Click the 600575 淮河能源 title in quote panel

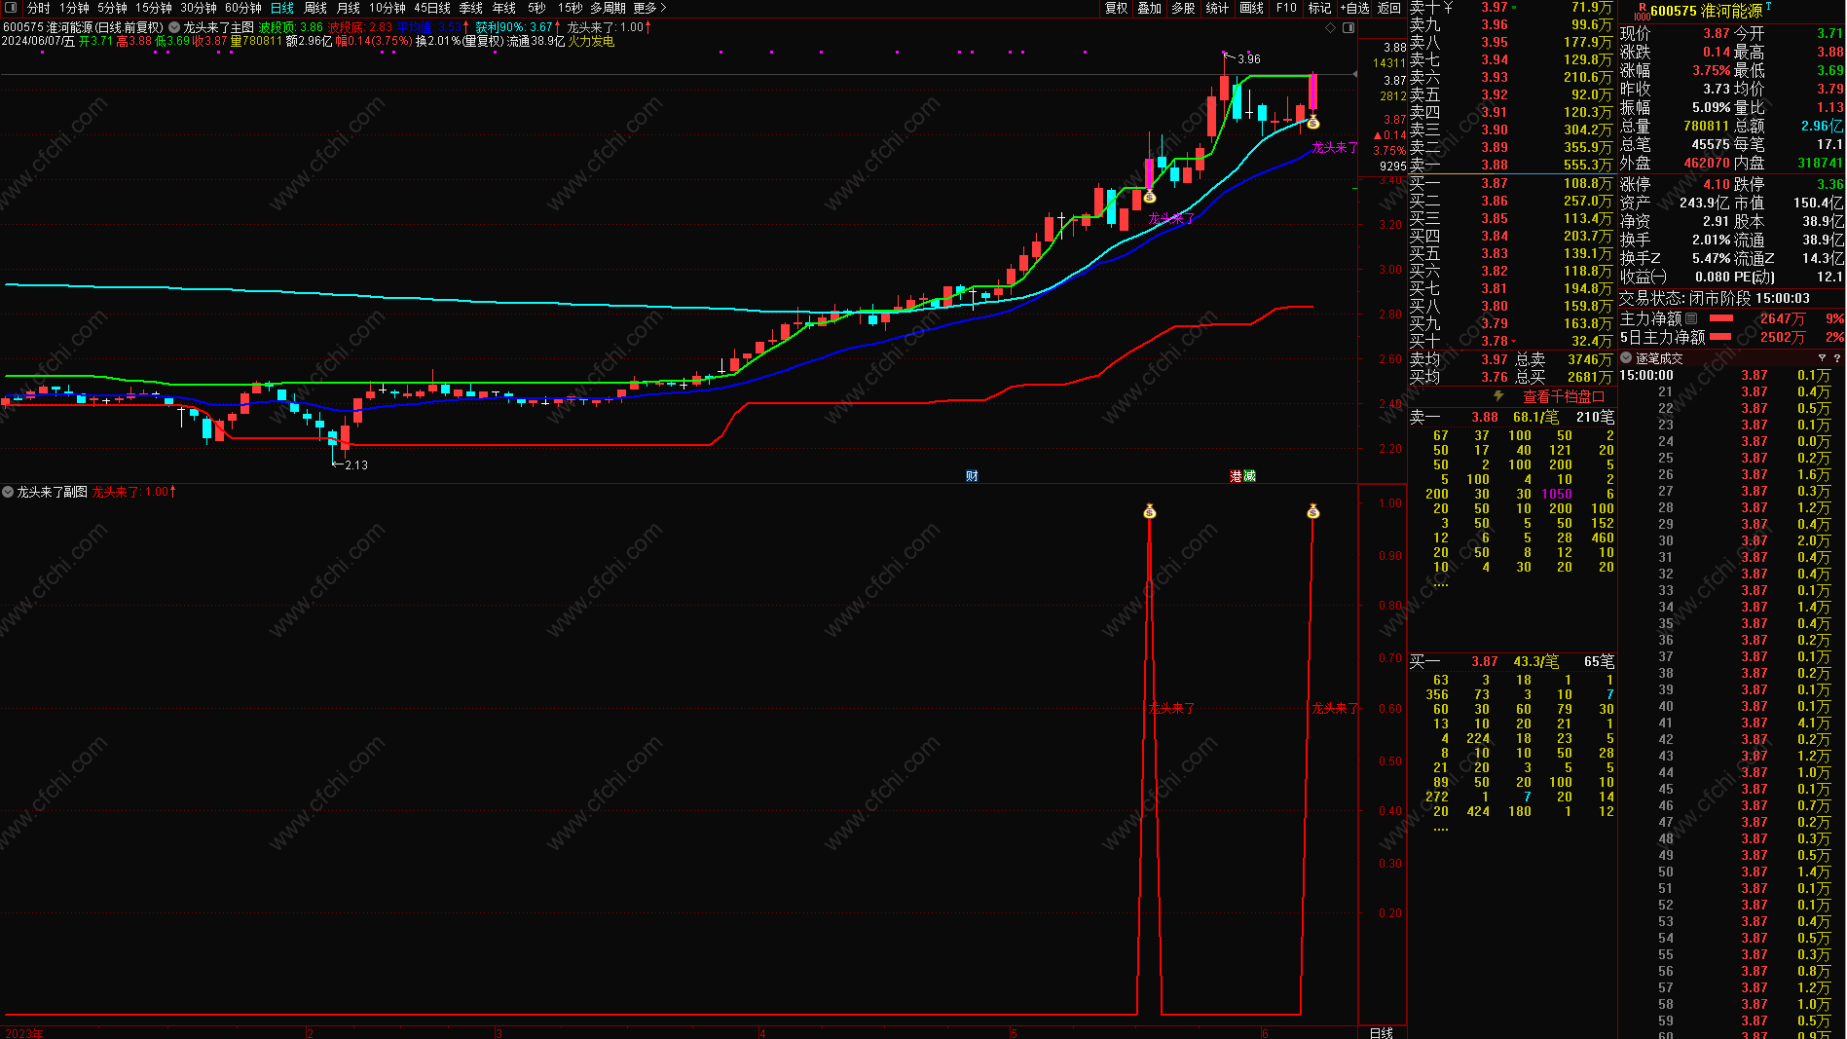(1706, 11)
